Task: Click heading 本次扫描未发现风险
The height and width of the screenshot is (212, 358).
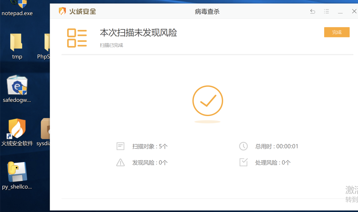Action: [x=138, y=33]
